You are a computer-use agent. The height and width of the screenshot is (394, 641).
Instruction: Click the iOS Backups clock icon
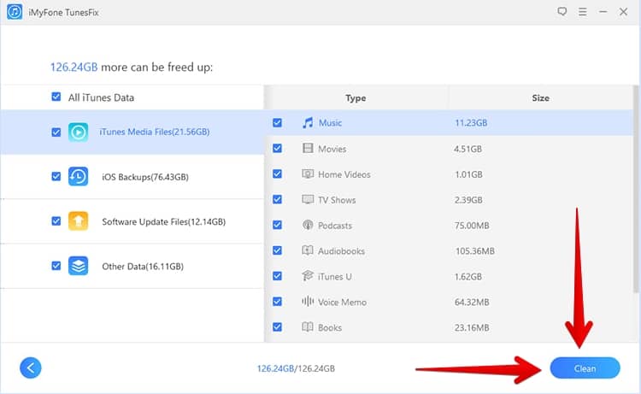pos(78,177)
